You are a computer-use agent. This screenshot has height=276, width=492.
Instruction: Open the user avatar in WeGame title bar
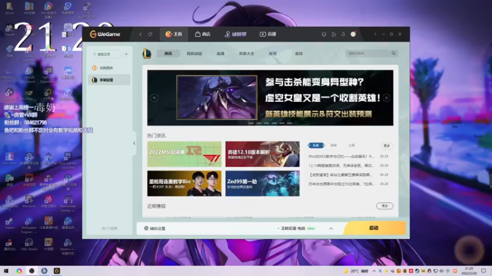pyautogui.click(x=353, y=34)
